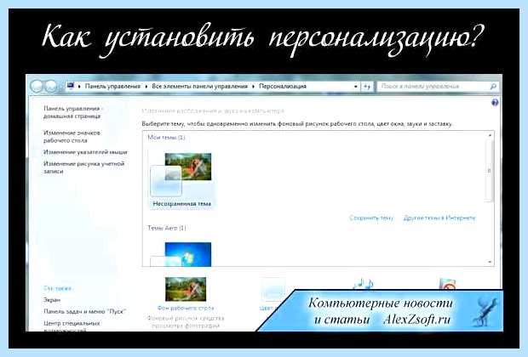Click the Sounds music notes icon
Viewport: 528px width, 357px height.
[x=363, y=284]
